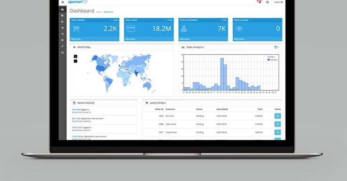Click Logout in the top bar
Viewport: 347px width, 181px height.
pos(278,2)
